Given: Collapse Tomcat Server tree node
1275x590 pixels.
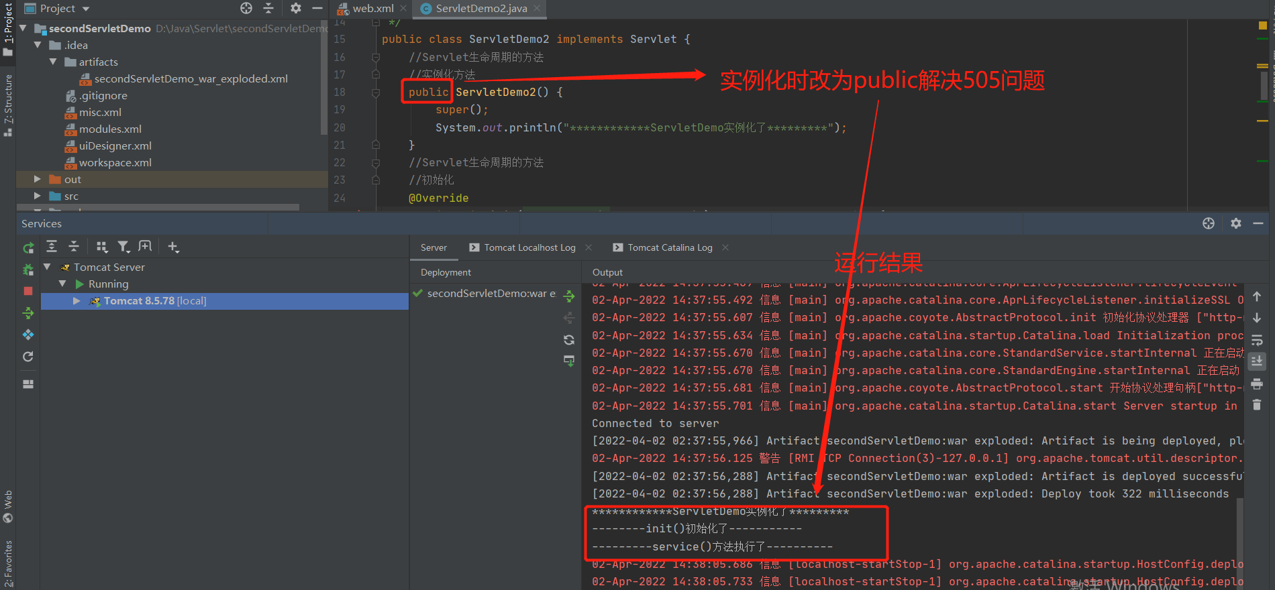Looking at the screenshot, I should click(x=47, y=267).
